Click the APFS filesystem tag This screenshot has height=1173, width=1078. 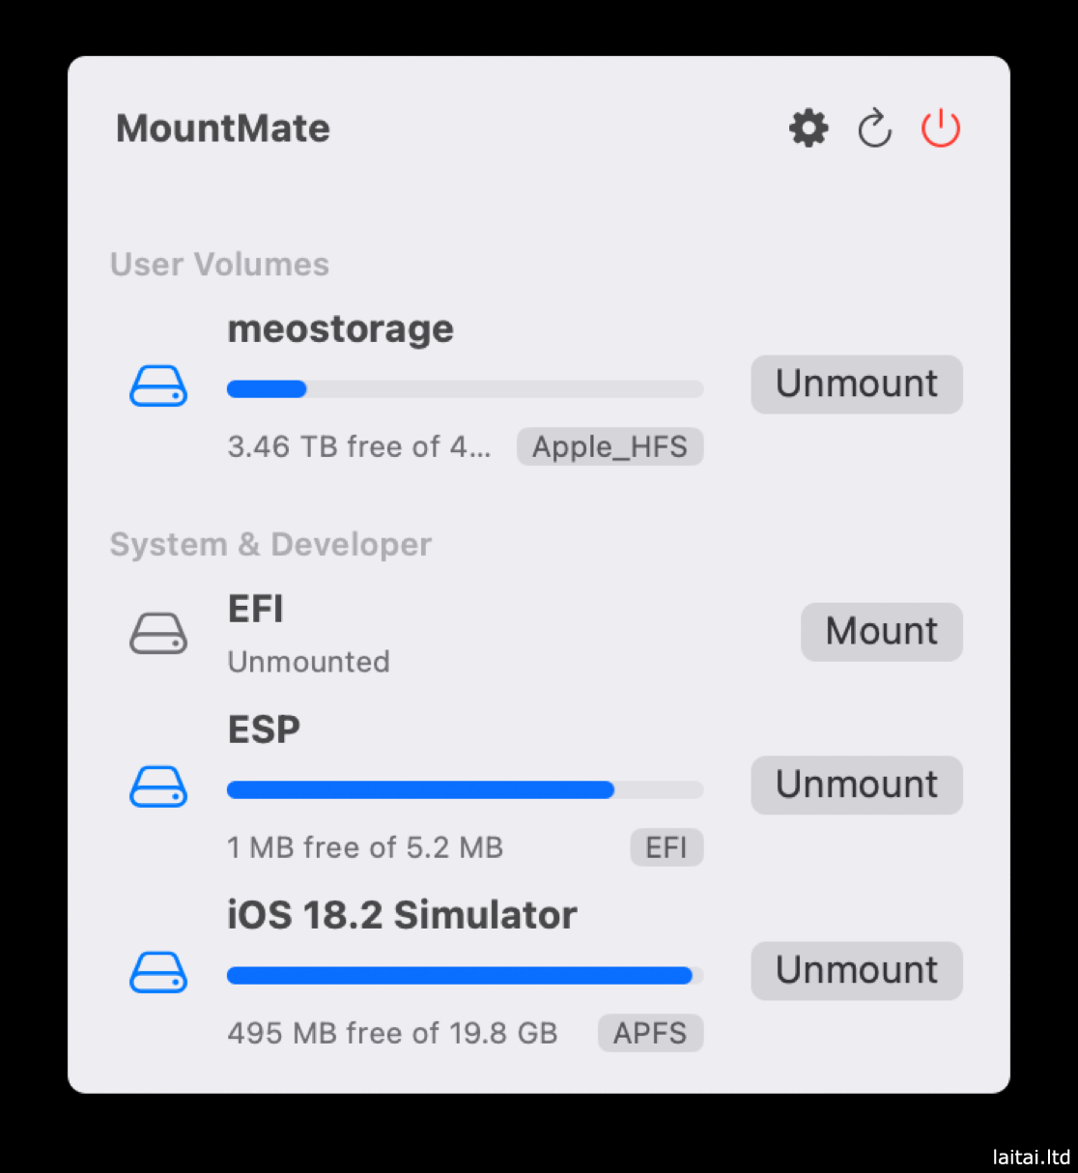point(650,1033)
